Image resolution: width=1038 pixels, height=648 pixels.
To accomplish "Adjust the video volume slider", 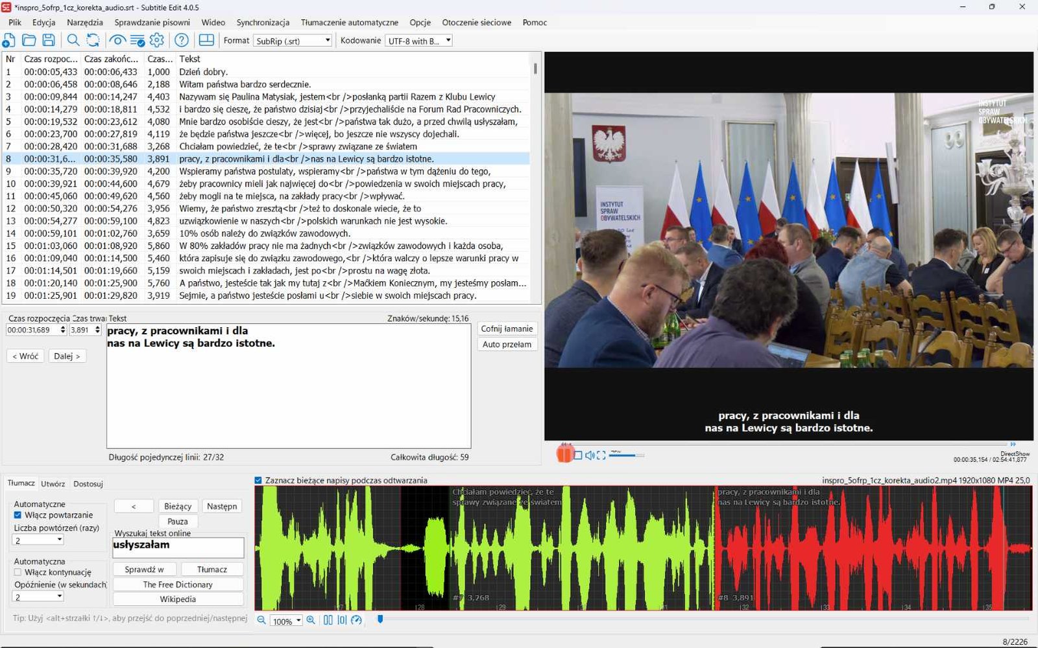I will pyautogui.click(x=625, y=456).
